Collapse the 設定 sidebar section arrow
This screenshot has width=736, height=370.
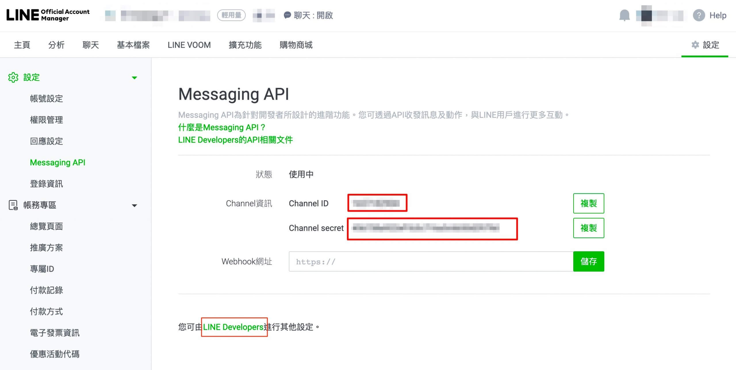tap(134, 78)
